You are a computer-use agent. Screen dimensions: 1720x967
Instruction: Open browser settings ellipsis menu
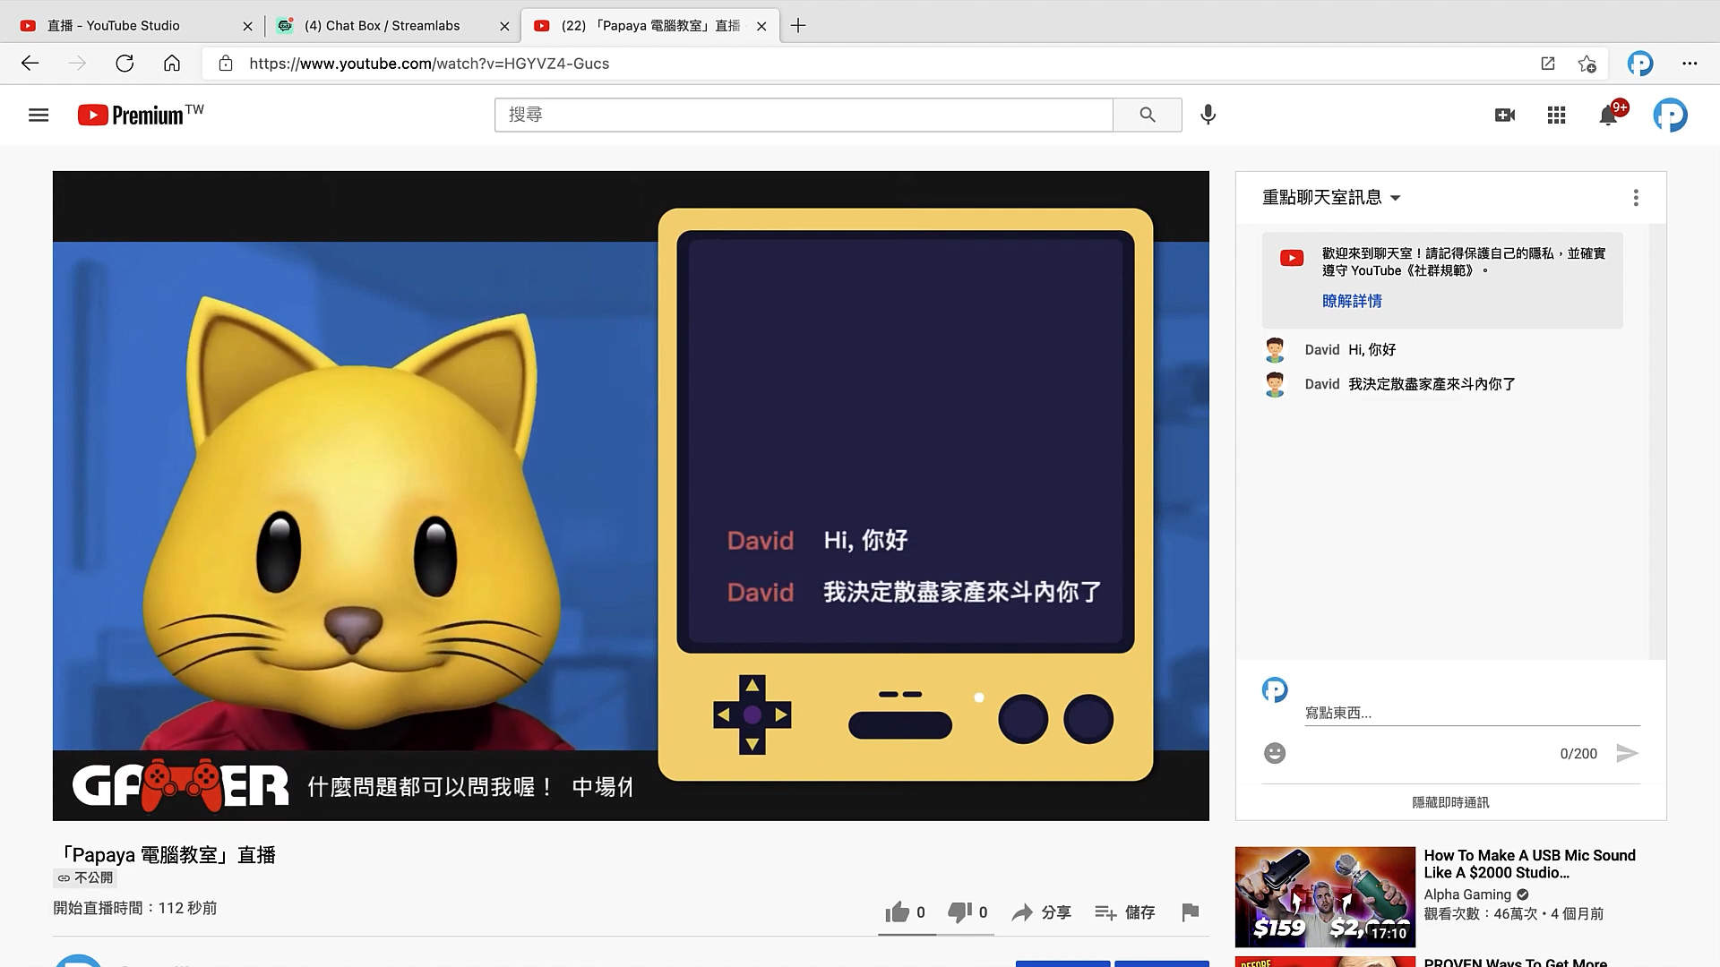click(1689, 63)
